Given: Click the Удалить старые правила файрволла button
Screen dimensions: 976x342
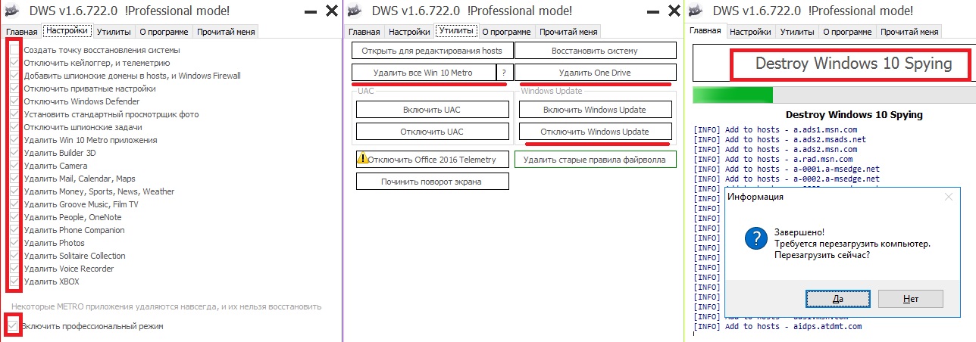Looking at the screenshot, I should coord(596,160).
